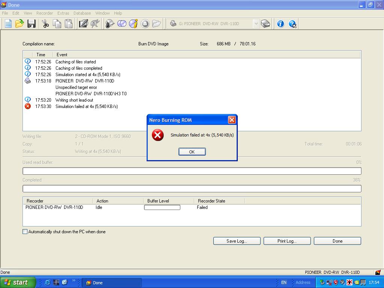Close the Nero Burning ROM error dialog
Image resolution: width=384 pixels, height=288 pixels.
(x=232, y=120)
